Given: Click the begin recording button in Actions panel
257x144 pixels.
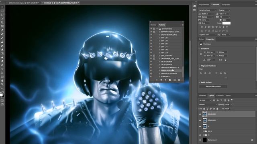Looking at the screenshot, I should point(161,80).
